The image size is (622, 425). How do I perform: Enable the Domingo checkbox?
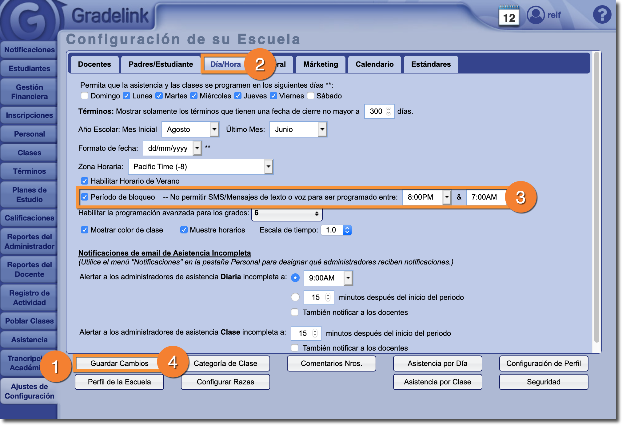pos(85,96)
